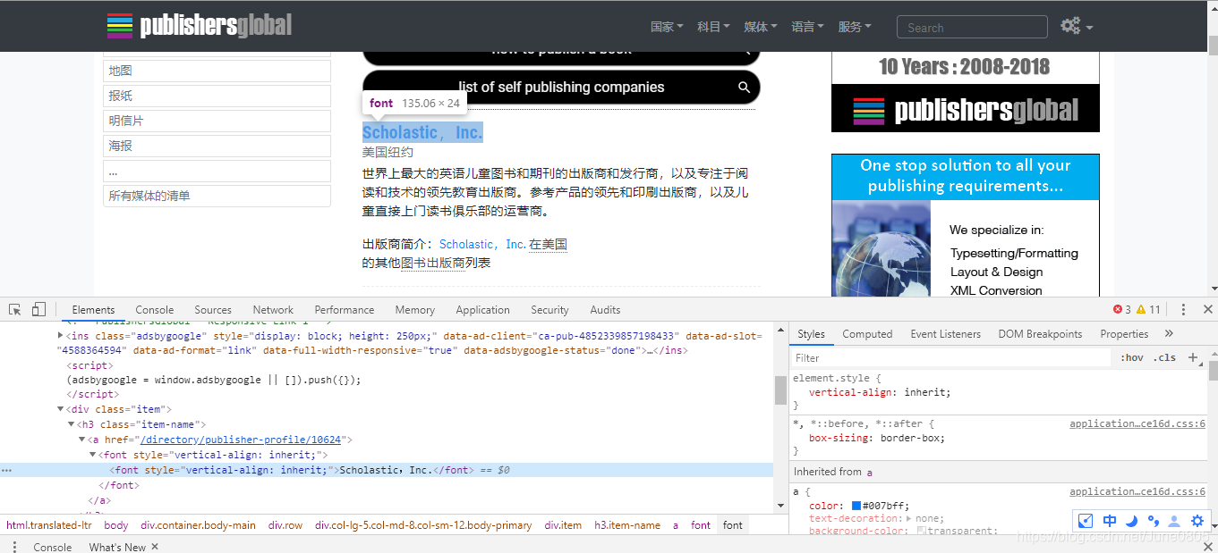Click the publishersglobal header logo
This screenshot has height=553, width=1218.
(199, 25)
